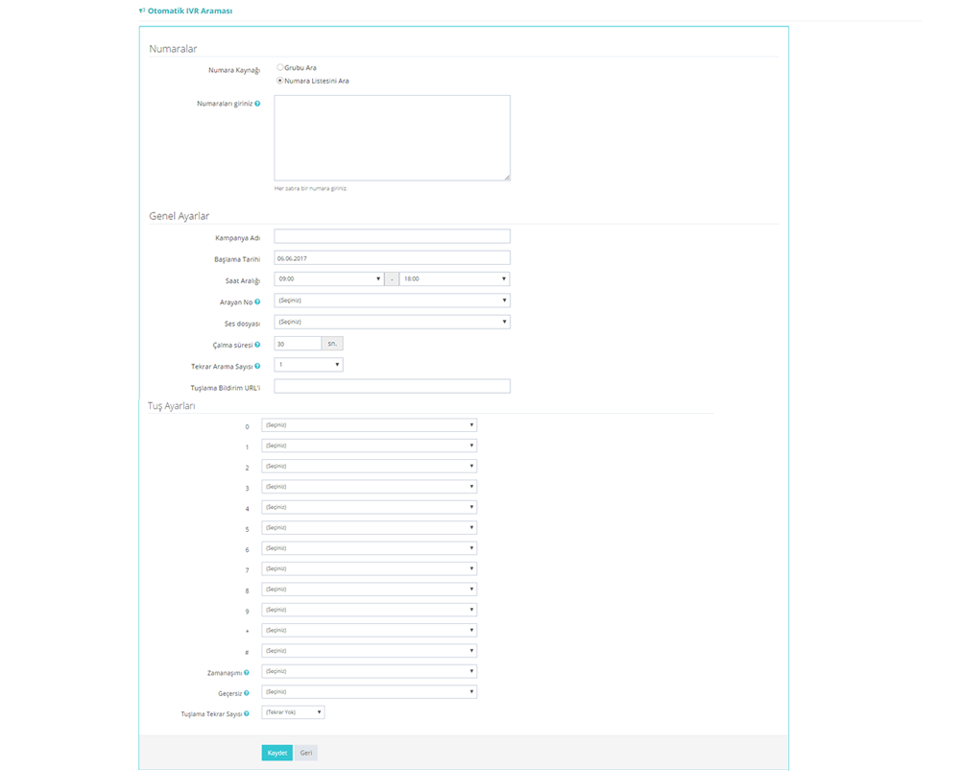
Task: Focus the Kampanya Adı text field
Action: pyautogui.click(x=392, y=237)
